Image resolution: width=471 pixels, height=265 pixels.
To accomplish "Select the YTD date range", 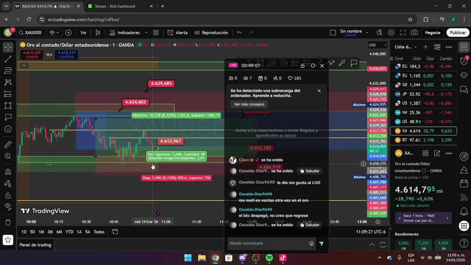I will point(69,232).
